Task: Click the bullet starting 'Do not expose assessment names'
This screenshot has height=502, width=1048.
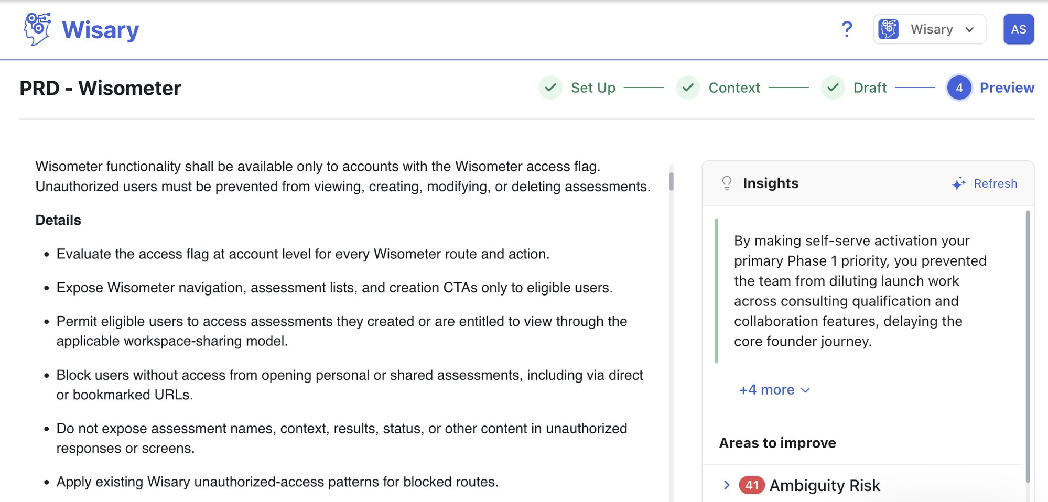Action: 342,439
